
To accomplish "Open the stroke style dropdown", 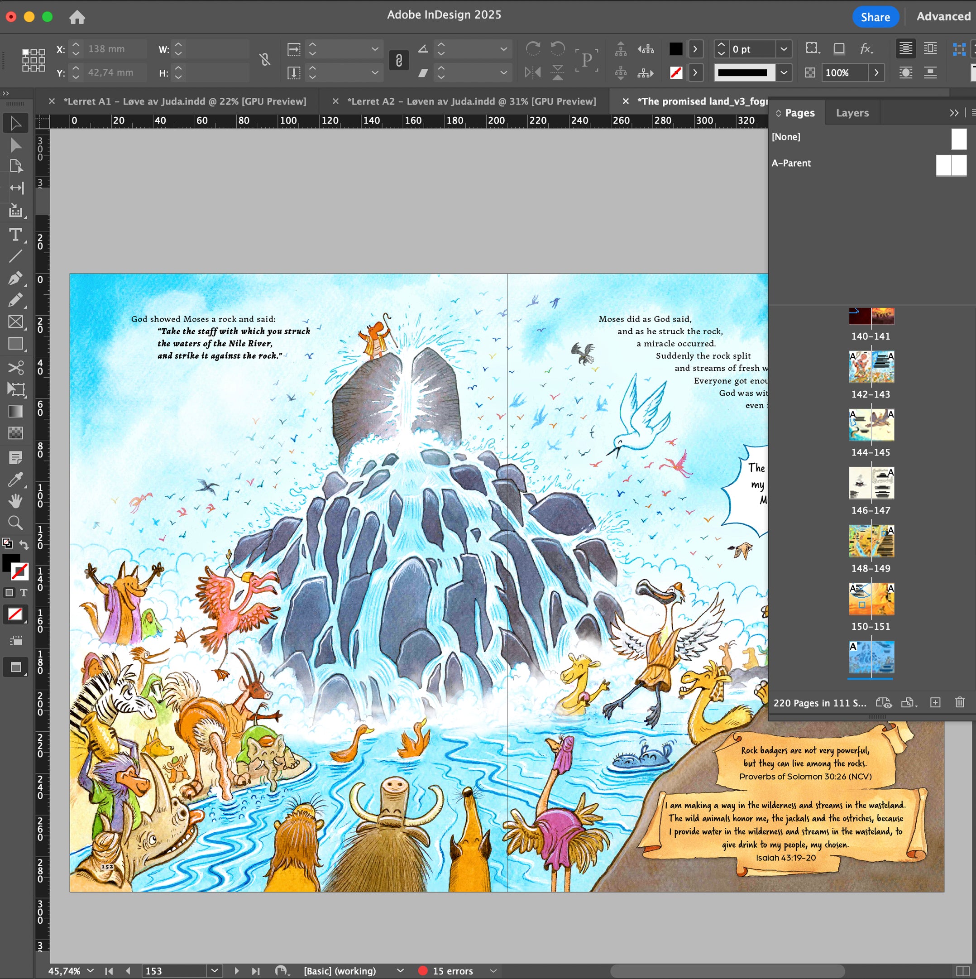I will [784, 72].
